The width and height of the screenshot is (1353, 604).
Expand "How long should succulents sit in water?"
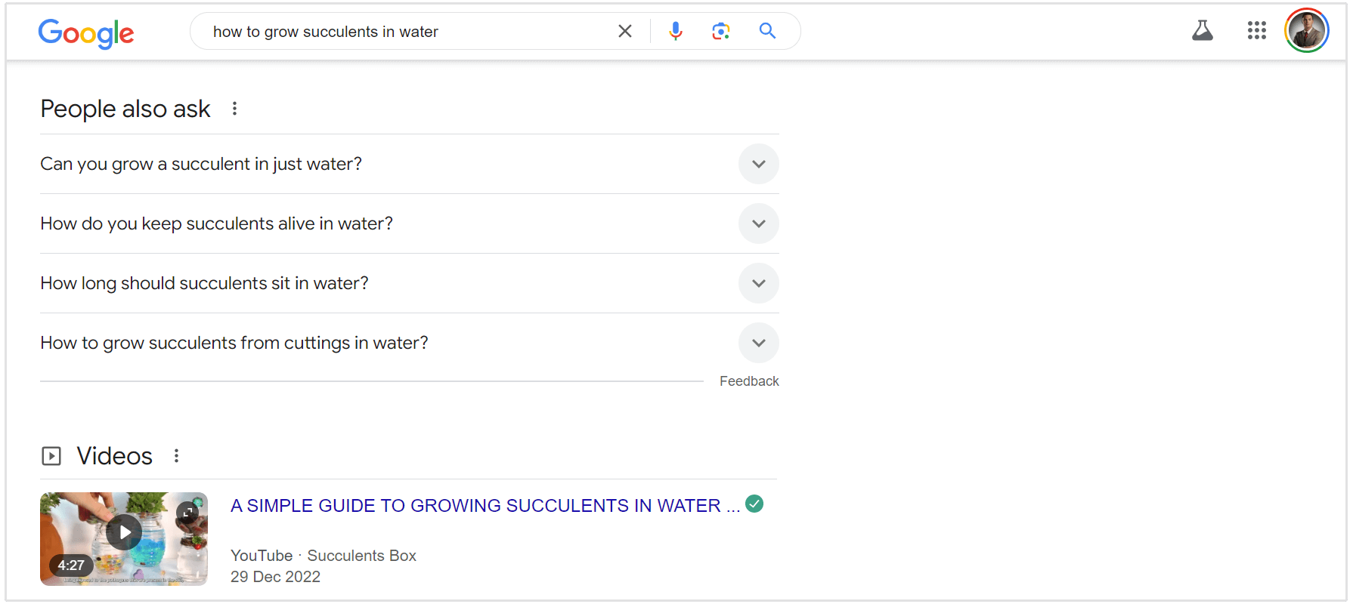pos(758,283)
